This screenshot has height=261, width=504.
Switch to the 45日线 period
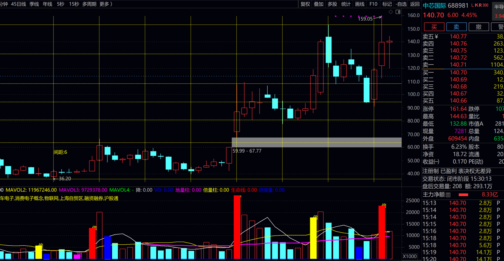pos(19,4)
